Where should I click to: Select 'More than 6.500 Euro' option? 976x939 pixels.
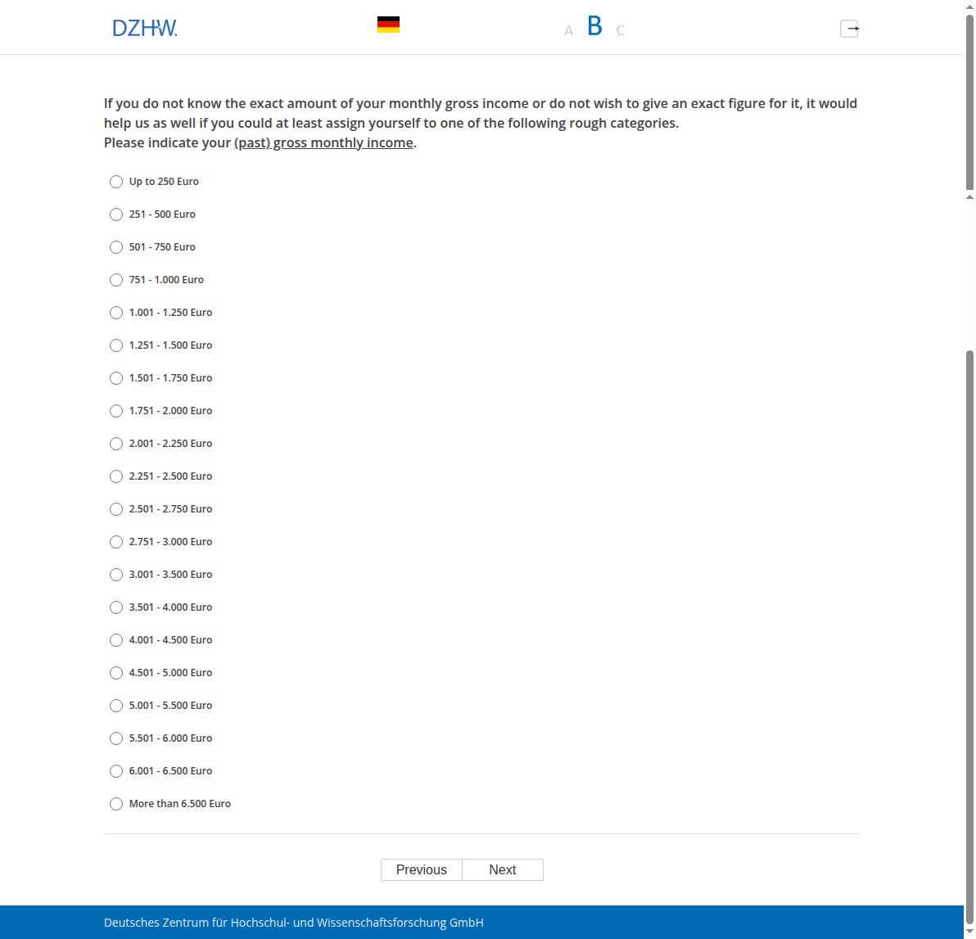(x=116, y=804)
